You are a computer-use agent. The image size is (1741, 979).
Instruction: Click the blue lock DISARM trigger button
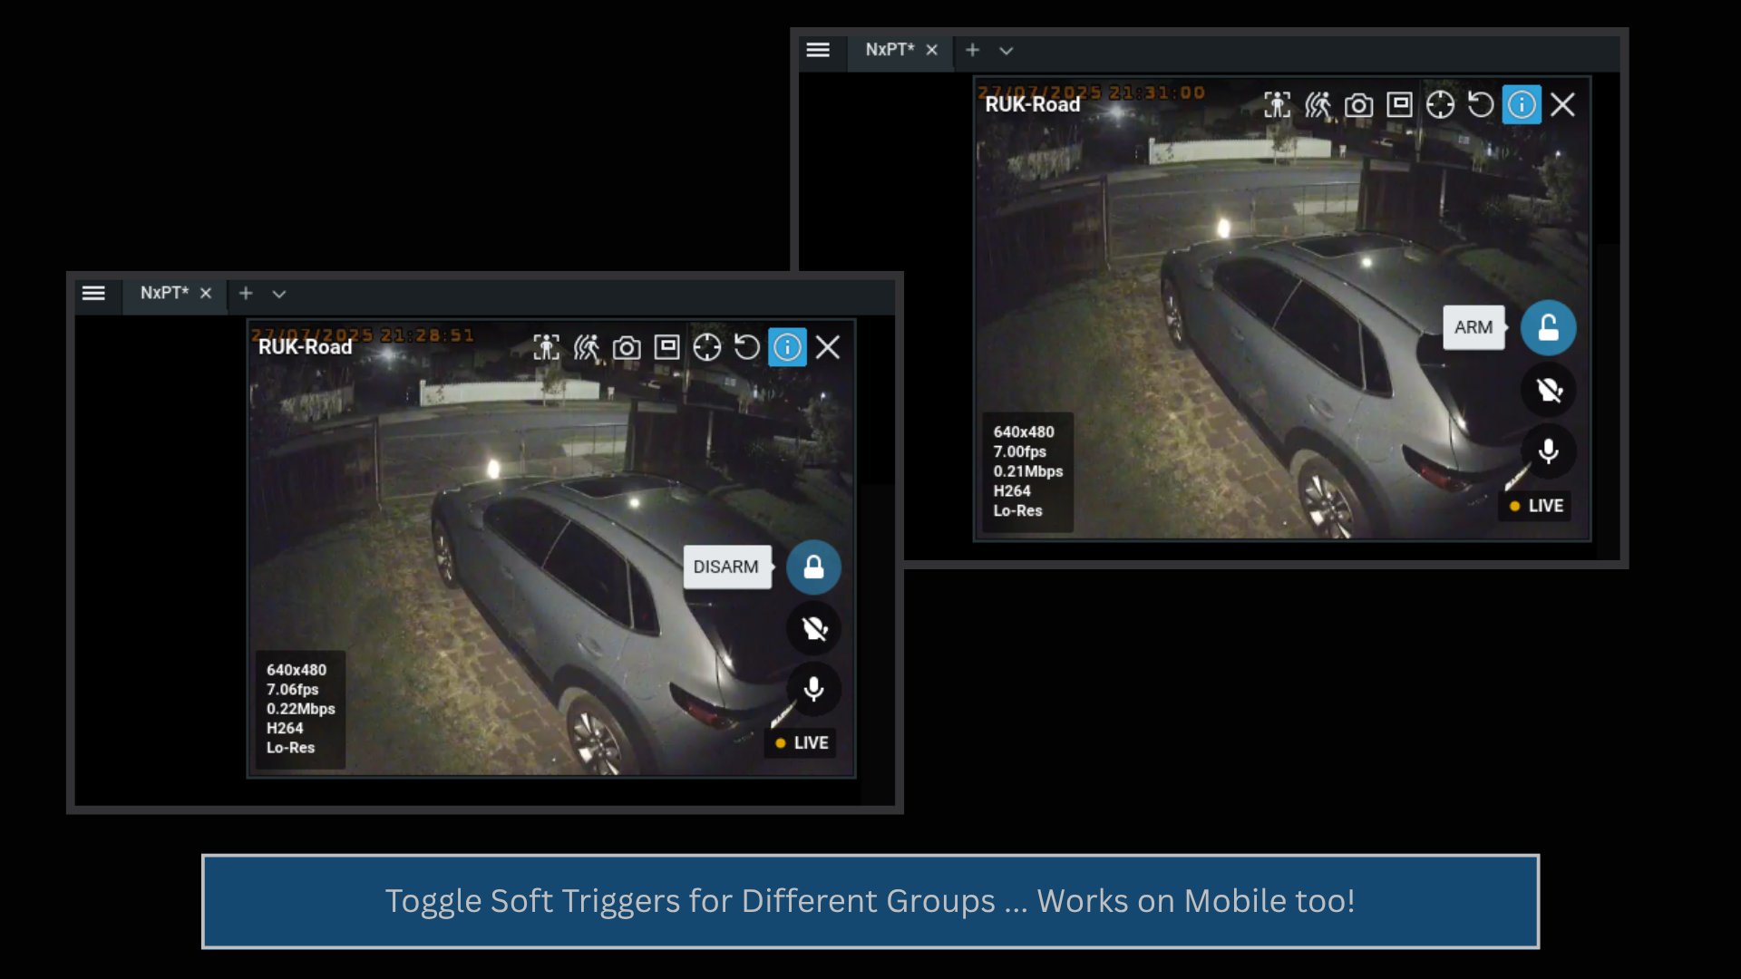813,567
